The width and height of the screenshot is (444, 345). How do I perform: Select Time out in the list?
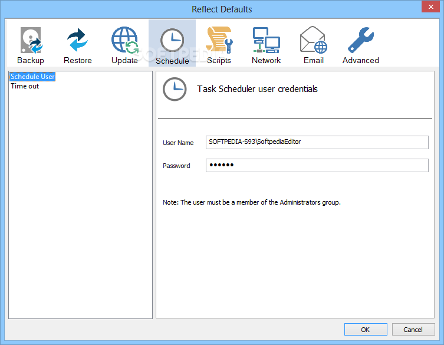click(25, 86)
